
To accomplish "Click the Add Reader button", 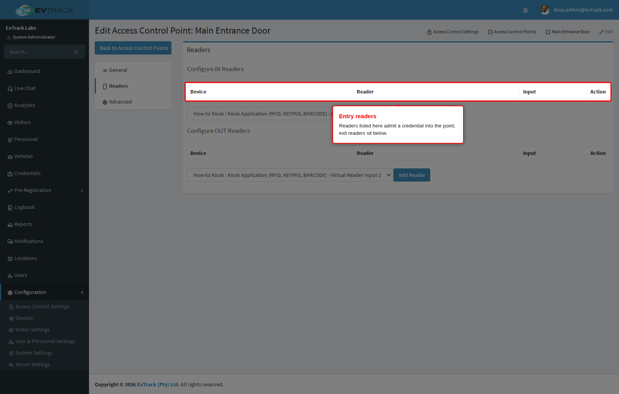I will pyautogui.click(x=412, y=175).
